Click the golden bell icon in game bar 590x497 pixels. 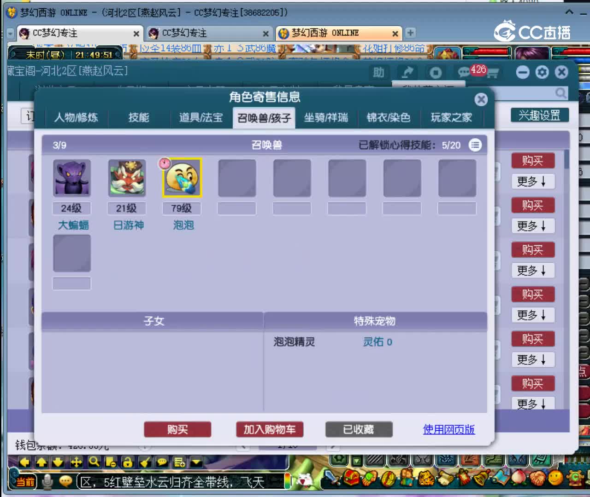[x=482, y=479]
